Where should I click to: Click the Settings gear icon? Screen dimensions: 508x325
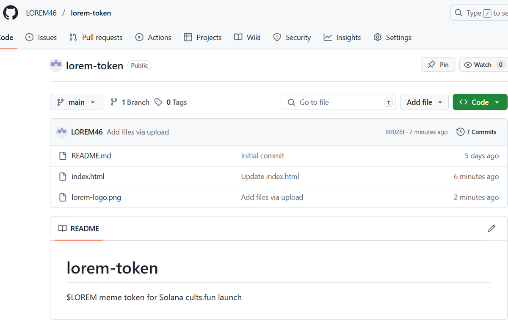click(378, 37)
